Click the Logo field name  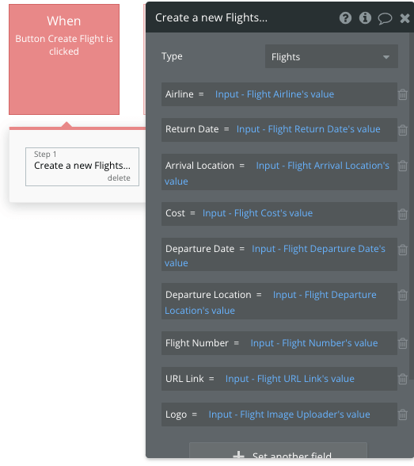pos(176,414)
